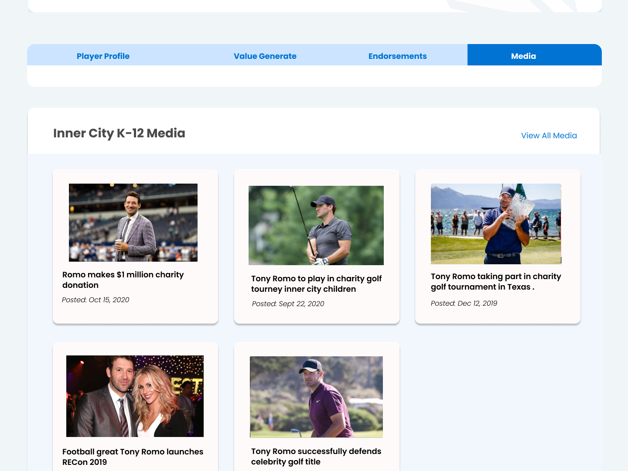
Task: Open 'Tony Romo successfully defends celebrity golf title'
Action: 316,457
